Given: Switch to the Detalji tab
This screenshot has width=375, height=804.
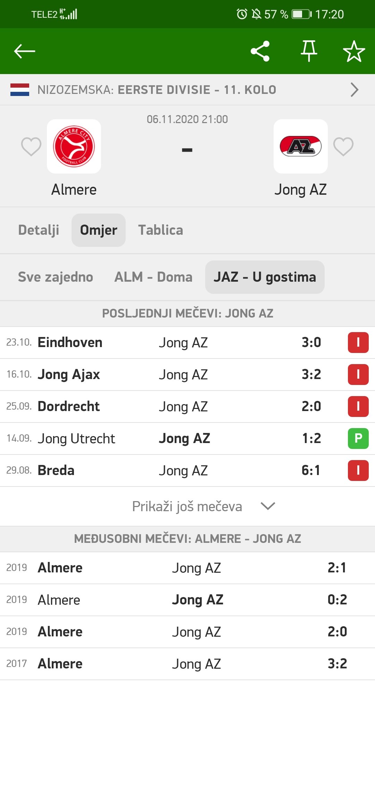Looking at the screenshot, I should click(x=39, y=230).
